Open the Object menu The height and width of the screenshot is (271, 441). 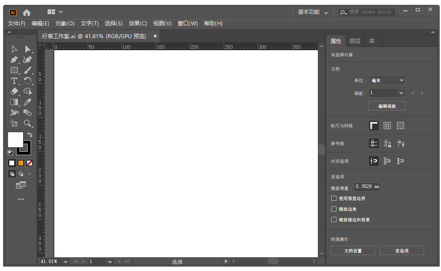pos(65,24)
